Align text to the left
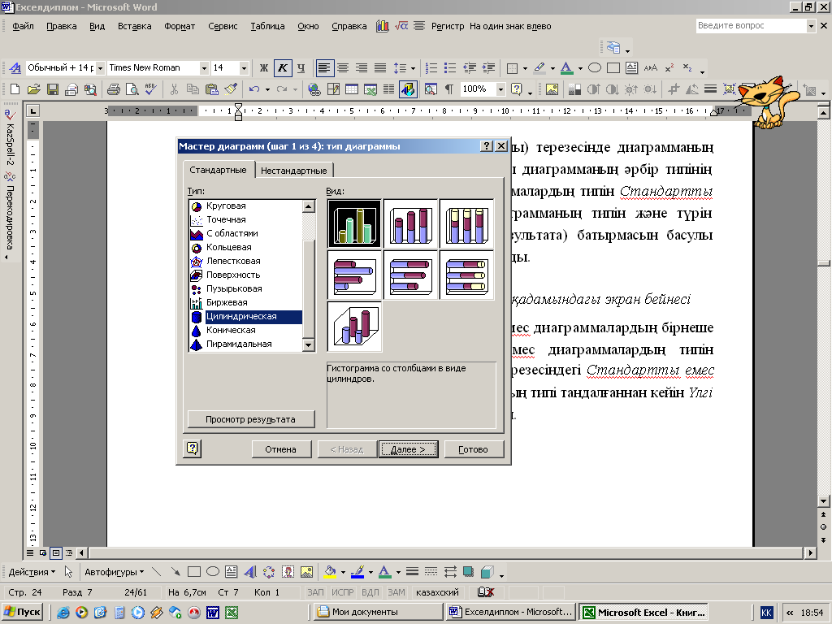 [x=323, y=68]
